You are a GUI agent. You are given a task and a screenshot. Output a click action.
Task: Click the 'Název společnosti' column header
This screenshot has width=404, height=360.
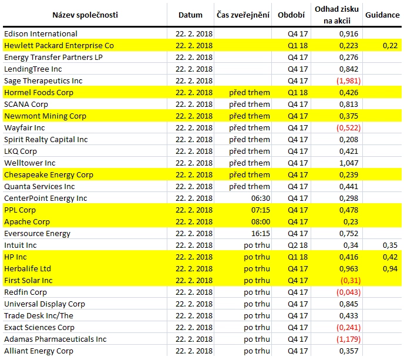tap(85, 15)
